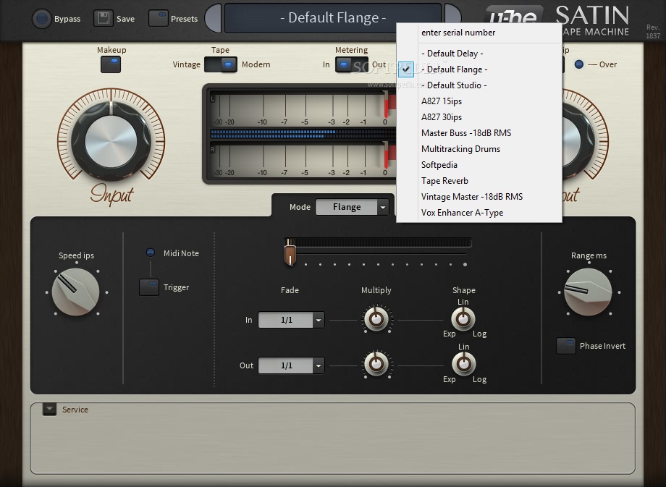Screen dimensions: 666x487
Task: Click the large Input knob
Action: coord(111,140)
